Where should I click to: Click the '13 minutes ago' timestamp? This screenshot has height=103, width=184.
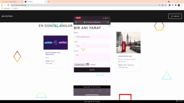coord(123,67)
